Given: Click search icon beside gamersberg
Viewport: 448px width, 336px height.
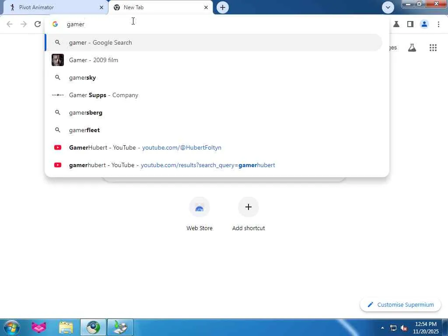Looking at the screenshot, I should point(58,112).
